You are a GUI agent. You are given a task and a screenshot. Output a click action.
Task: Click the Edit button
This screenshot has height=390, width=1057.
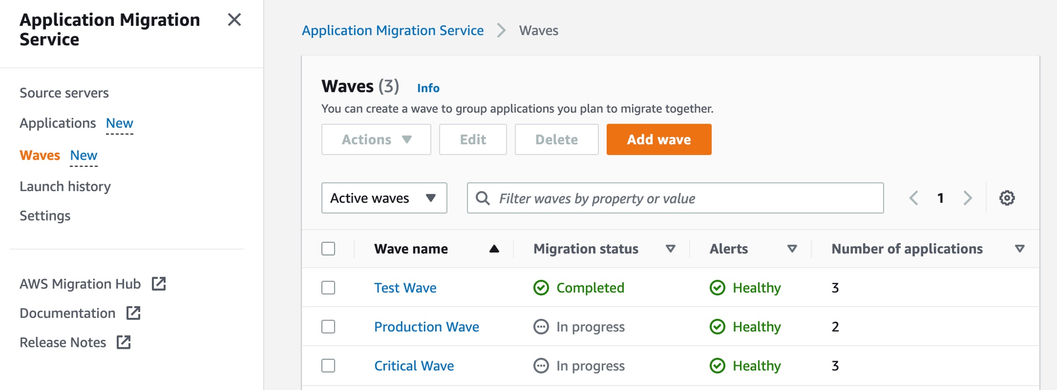tap(473, 140)
